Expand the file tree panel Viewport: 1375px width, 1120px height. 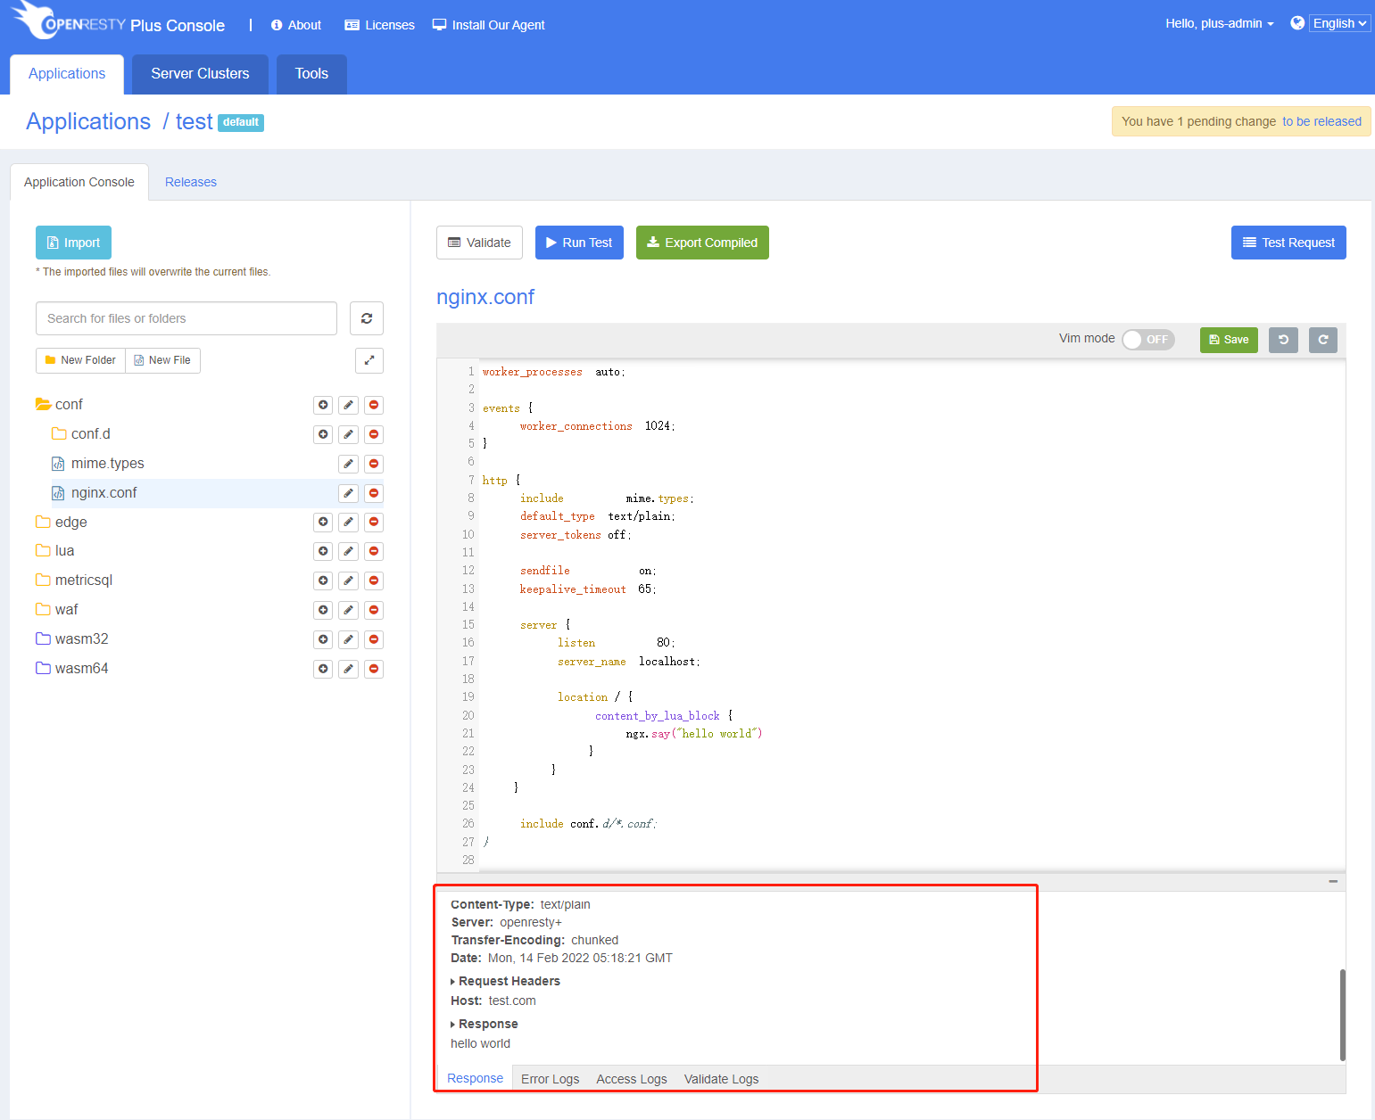369,360
